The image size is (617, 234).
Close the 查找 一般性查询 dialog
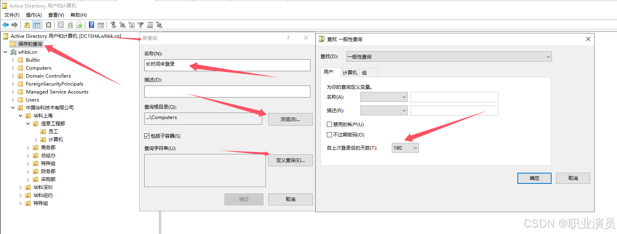coord(588,39)
